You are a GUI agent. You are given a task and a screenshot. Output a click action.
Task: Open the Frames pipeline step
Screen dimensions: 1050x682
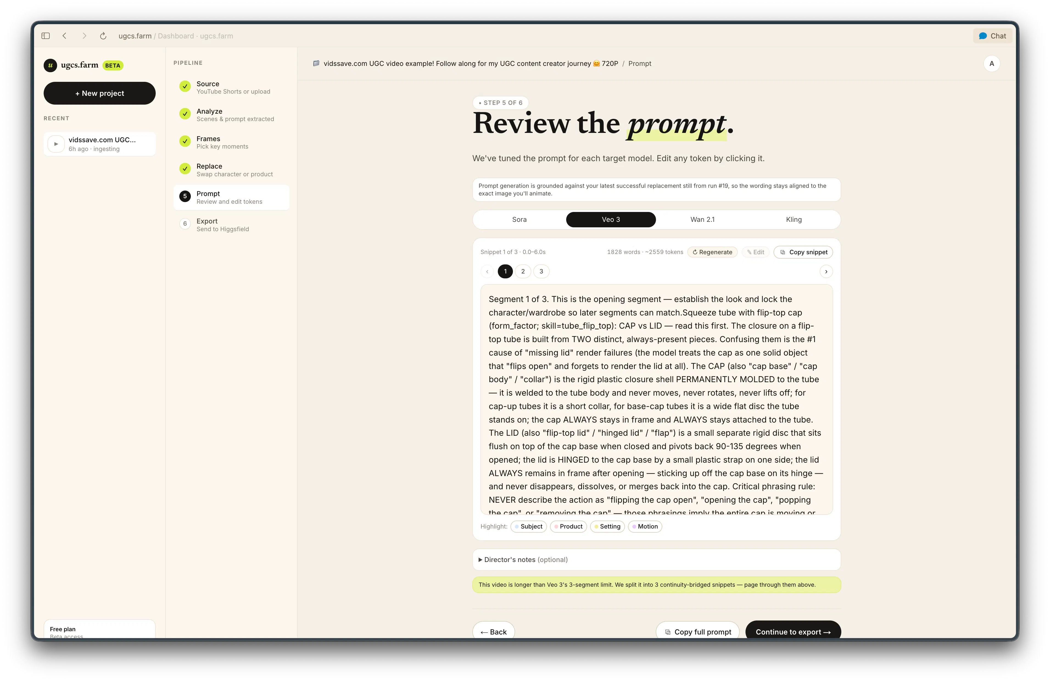coord(231,142)
